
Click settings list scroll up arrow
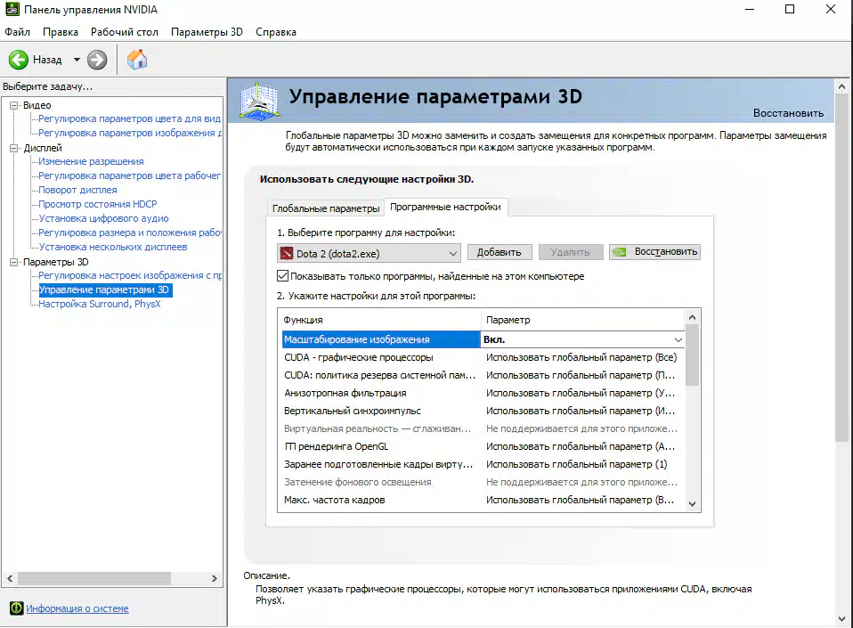(x=693, y=317)
